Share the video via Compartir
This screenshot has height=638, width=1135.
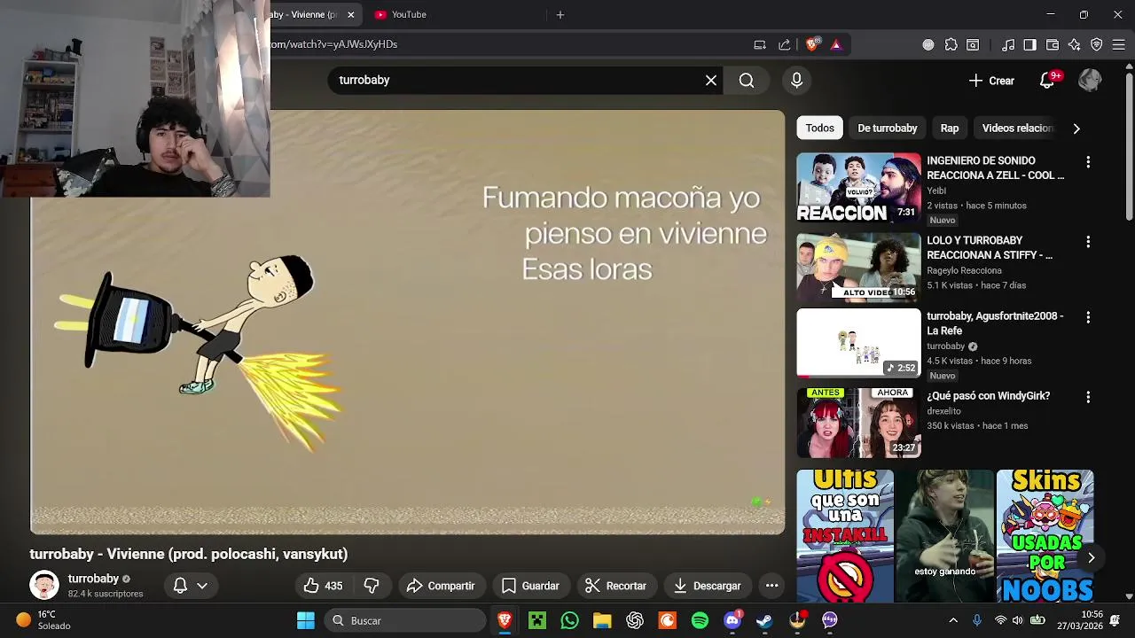[x=441, y=586]
